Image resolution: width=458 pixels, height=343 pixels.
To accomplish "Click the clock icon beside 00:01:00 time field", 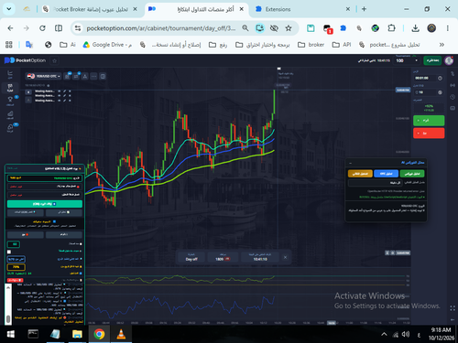I will [440, 79].
